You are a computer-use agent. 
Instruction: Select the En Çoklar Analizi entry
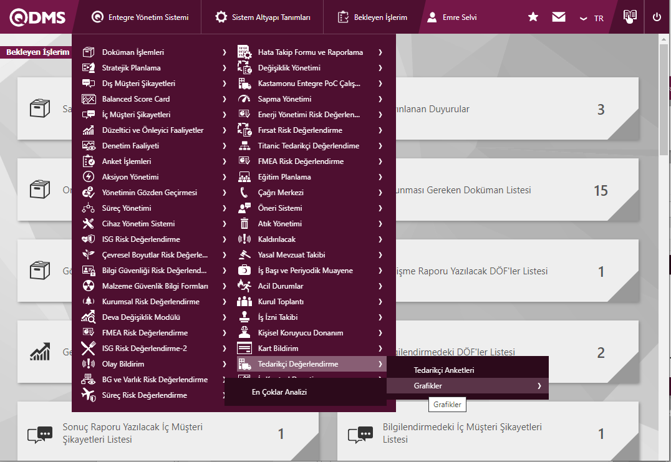coord(279,392)
